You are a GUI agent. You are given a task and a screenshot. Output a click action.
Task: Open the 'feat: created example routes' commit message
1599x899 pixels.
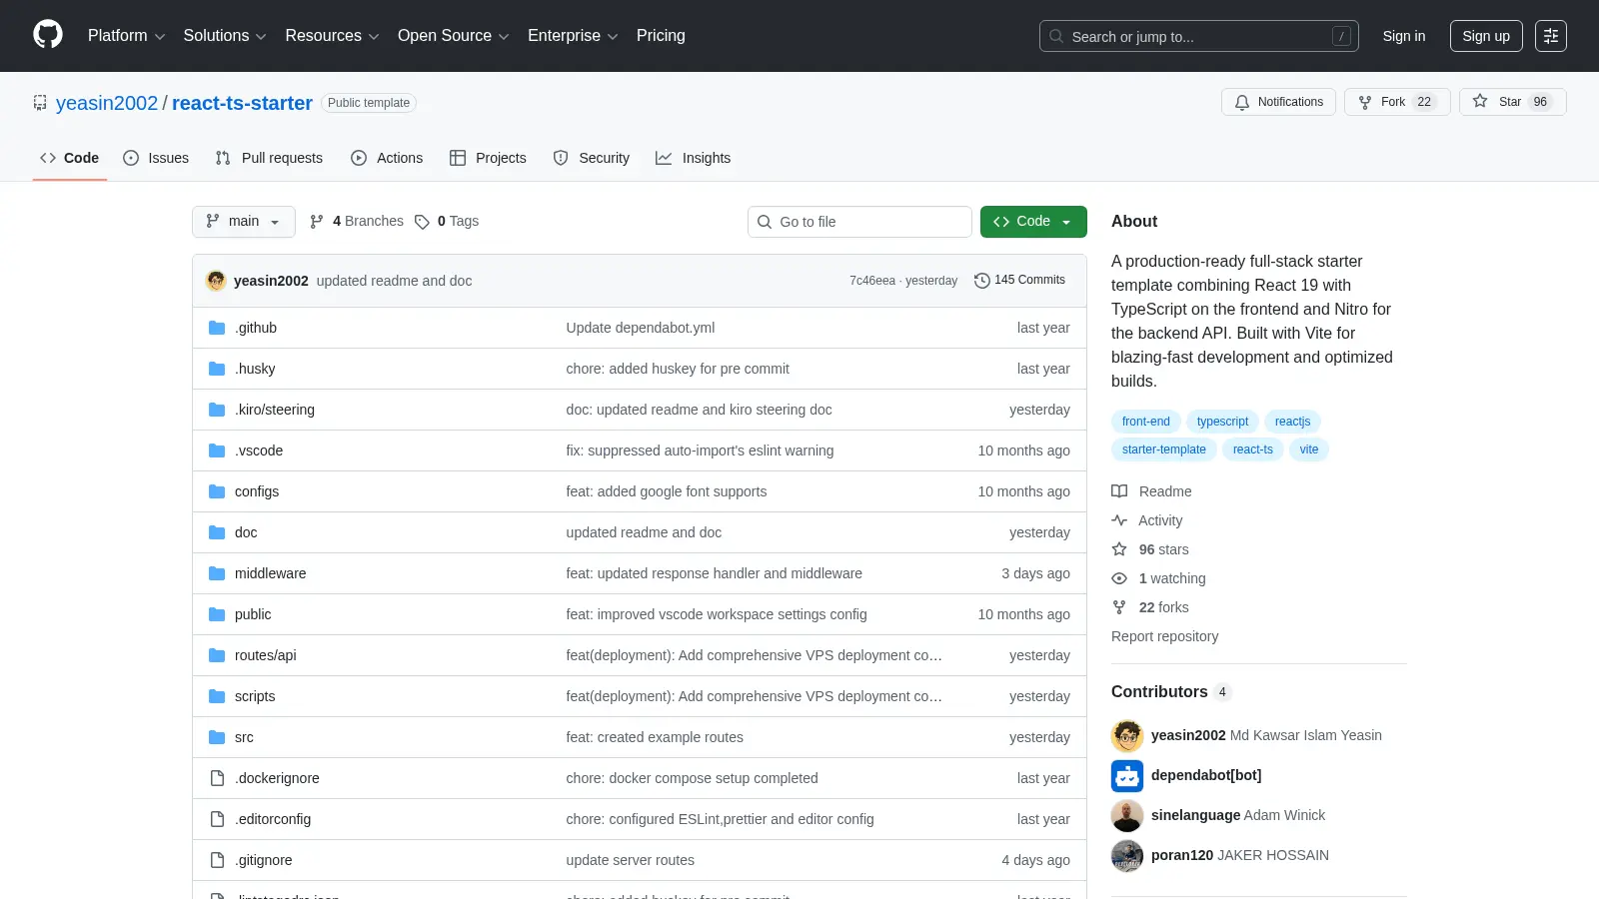655,737
